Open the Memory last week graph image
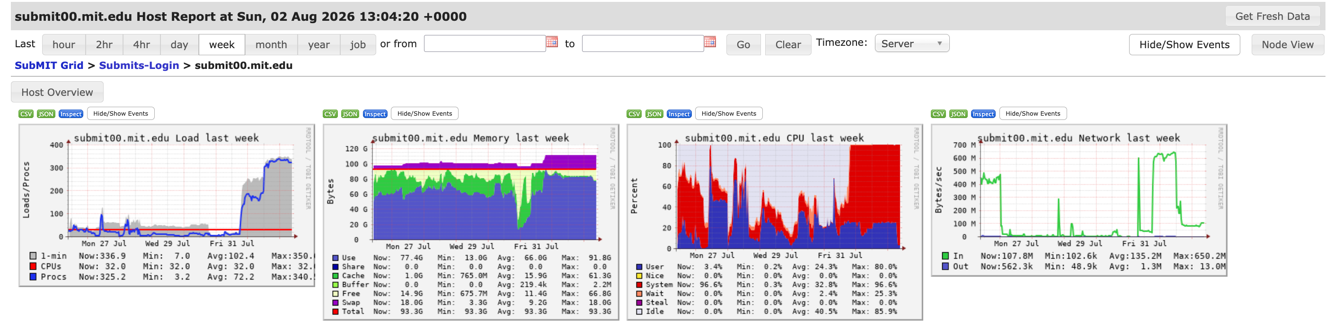1334x331 pixels. coord(471,222)
